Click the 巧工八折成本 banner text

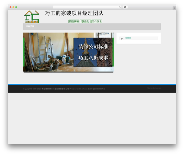pos(93,58)
